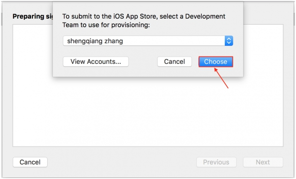Click Cancel at bottom-left of signing window
This screenshot has height=179, width=296.
click(30, 162)
